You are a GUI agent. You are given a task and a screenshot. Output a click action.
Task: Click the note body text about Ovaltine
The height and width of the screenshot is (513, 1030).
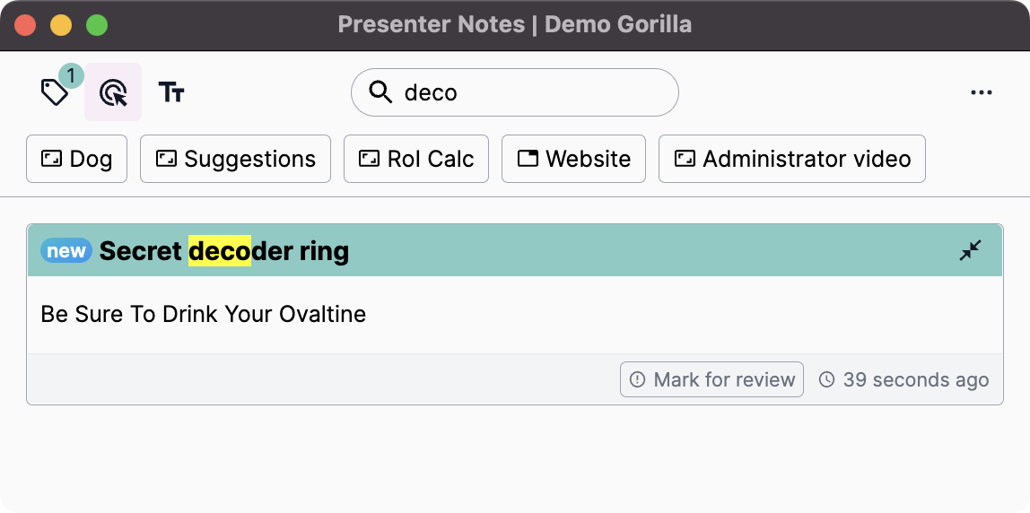pos(204,315)
